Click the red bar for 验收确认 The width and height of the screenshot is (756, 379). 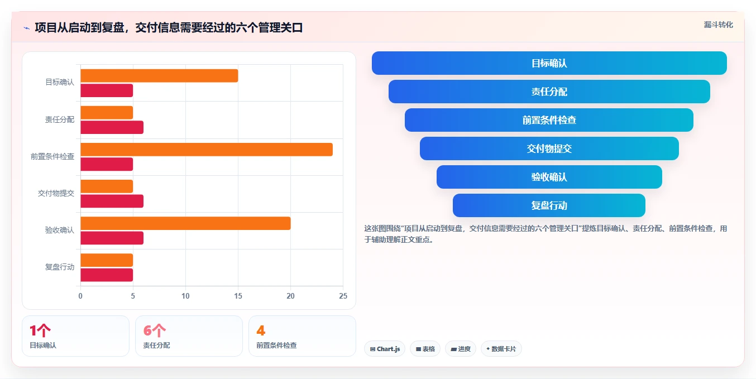point(112,238)
